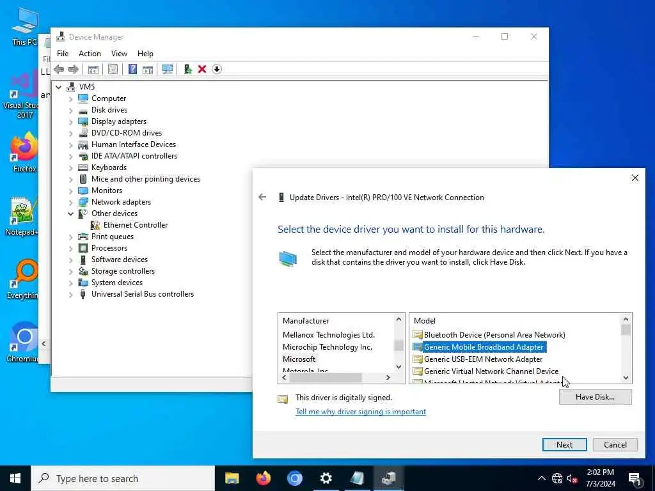
Task: Click the Update device driver toolbar icon
Action: point(187,69)
